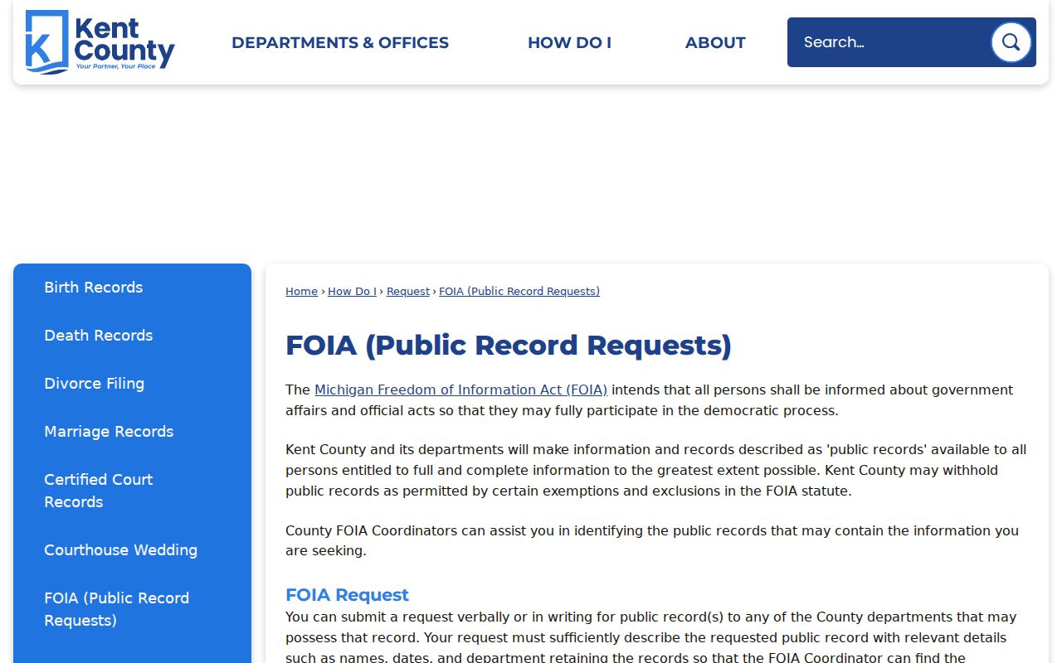Go to the Request breadcrumb

point(408,291)
